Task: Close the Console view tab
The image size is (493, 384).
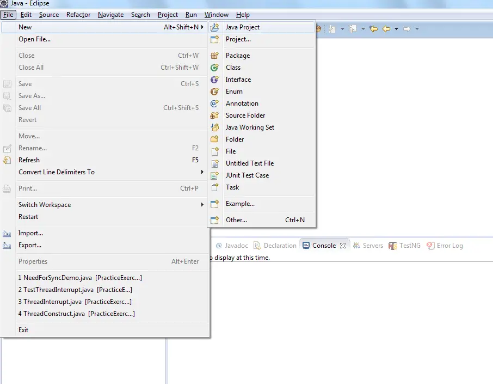Action: coord(343,245)
